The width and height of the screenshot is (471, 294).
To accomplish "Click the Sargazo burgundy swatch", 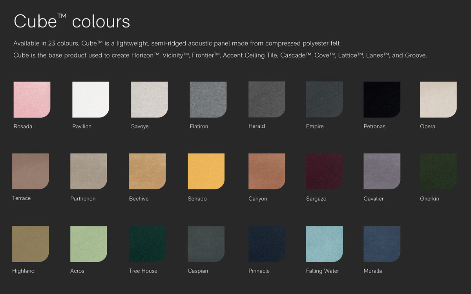I will point(324,171).
